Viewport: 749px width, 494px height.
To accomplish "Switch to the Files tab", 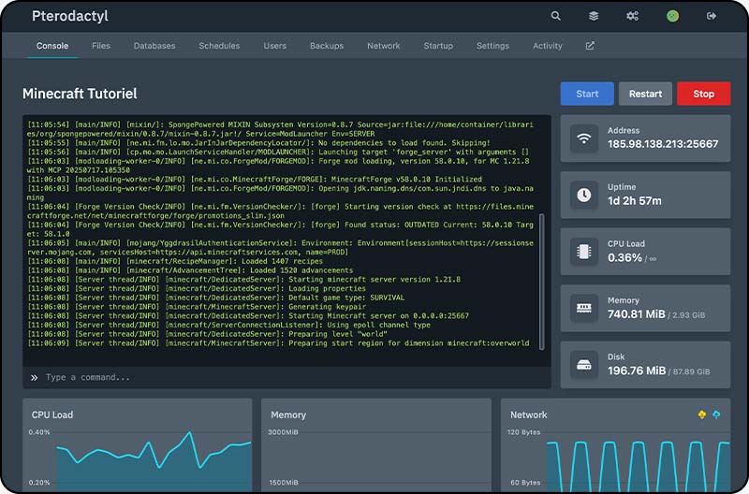I will pos(101,46).
